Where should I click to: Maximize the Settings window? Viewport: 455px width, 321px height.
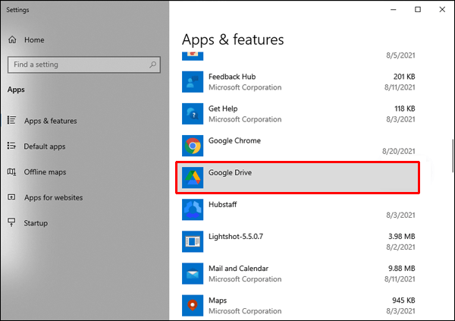click(x=418, y=9)
